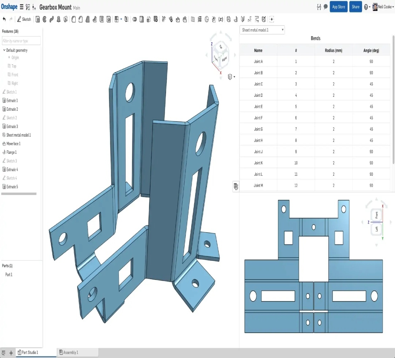
Task: Pick the Loft tool icon
Action: (59, 19)
